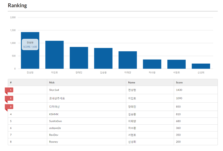Click the shortest, last bar in the chart

pos(201,66)
